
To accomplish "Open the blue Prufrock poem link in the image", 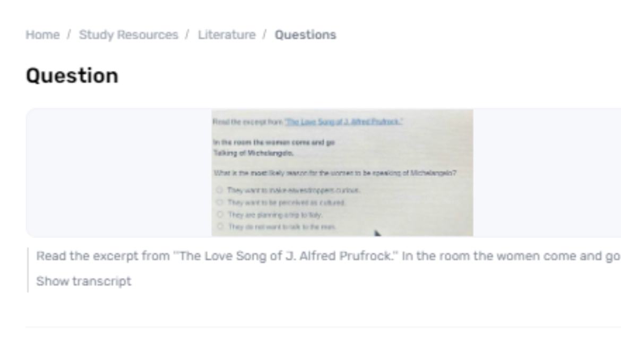I will 343,122.
